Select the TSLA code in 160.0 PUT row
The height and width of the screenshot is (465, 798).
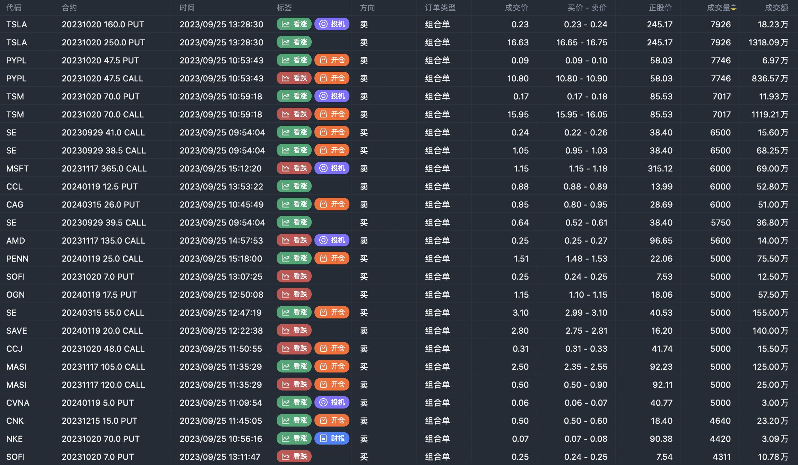point(17,24)
